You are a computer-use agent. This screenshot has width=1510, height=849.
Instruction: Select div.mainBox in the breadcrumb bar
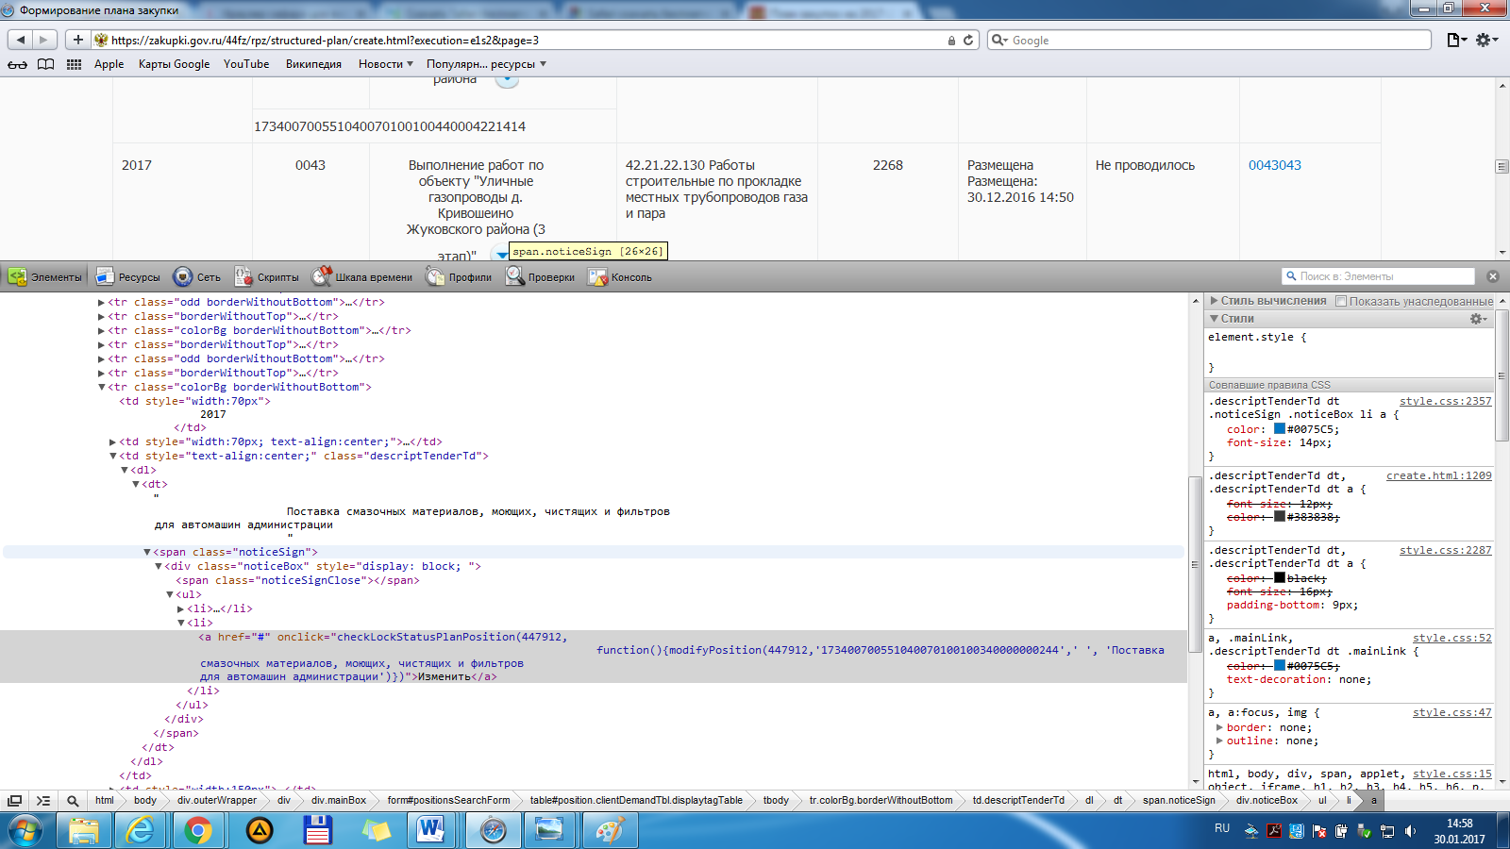[x=339, y=800]
